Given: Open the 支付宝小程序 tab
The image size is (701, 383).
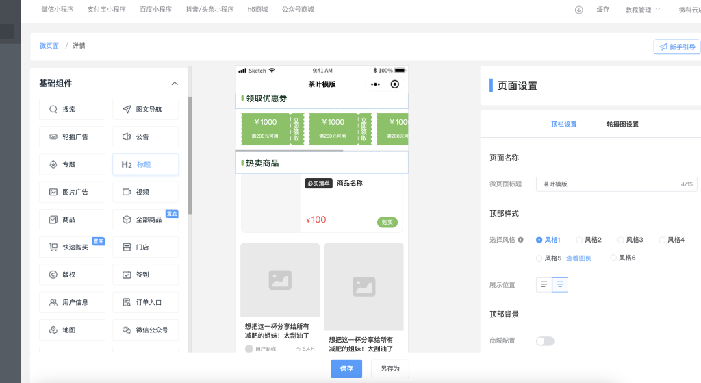Looking at the screenshot, I should (x=106, y=10).
